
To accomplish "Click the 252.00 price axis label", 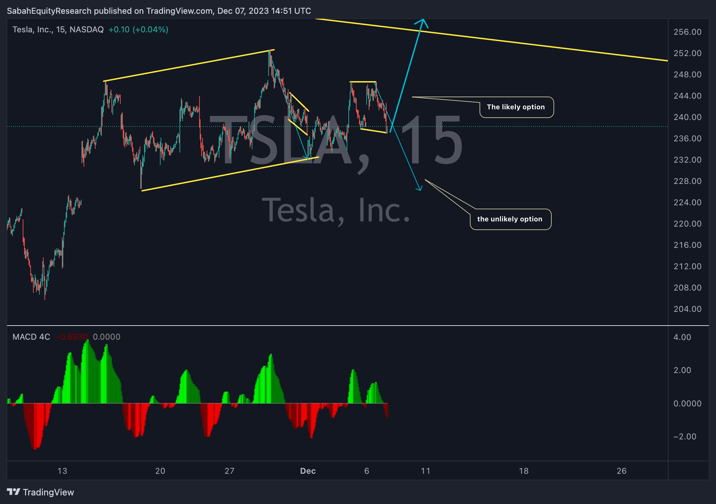I will 687,53.
